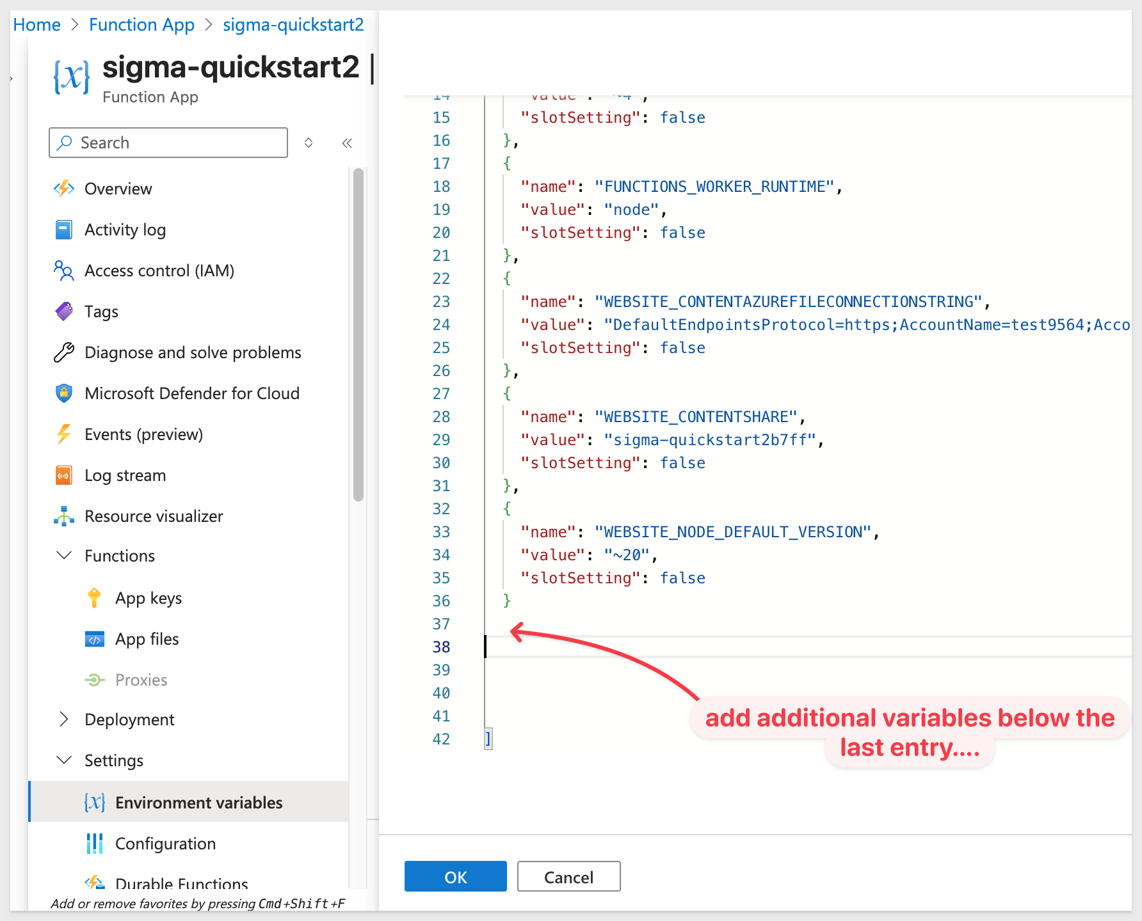Select Environment variables menu item

(x=189, y=803)
